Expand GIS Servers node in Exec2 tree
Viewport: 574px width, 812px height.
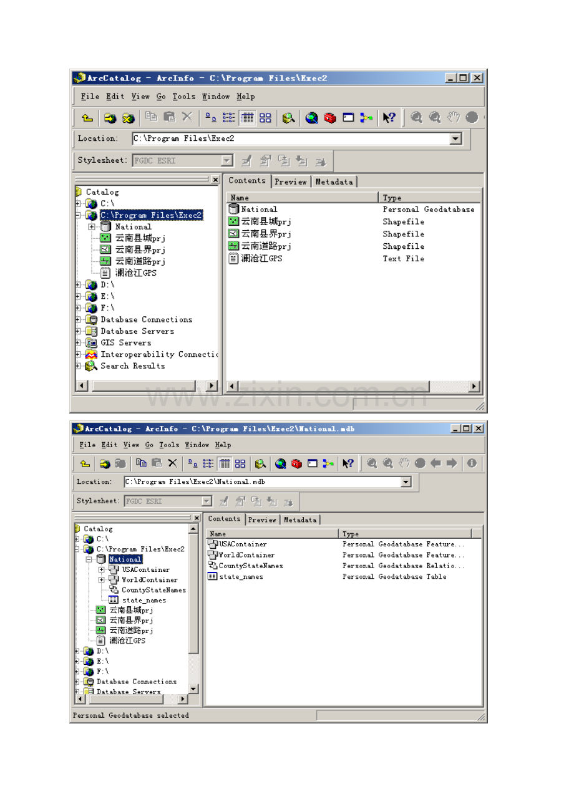click(78, 343)
